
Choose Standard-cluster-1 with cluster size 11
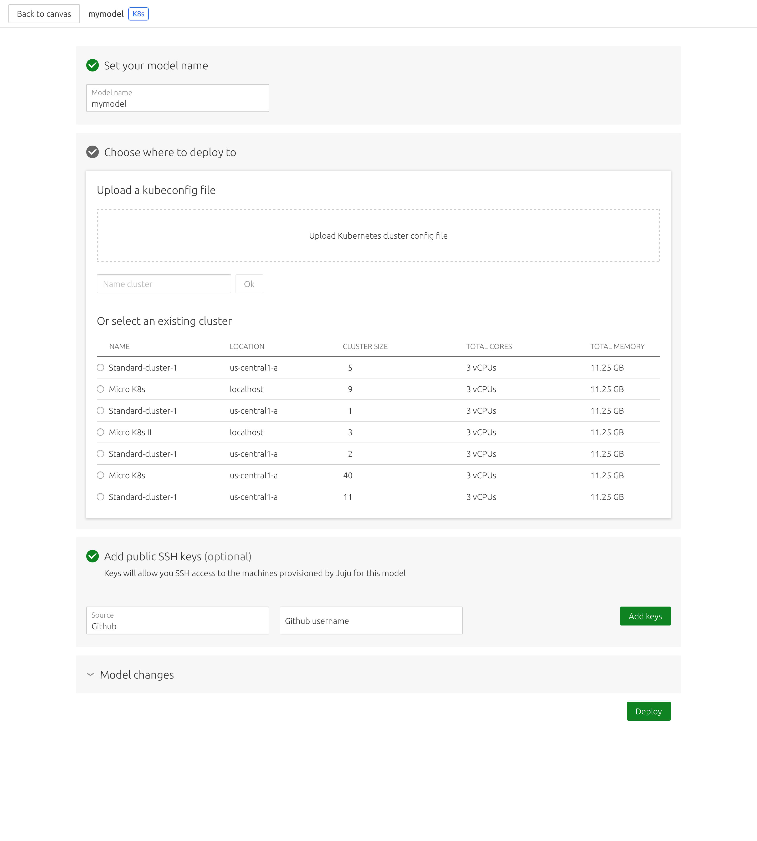pos(100,497)
